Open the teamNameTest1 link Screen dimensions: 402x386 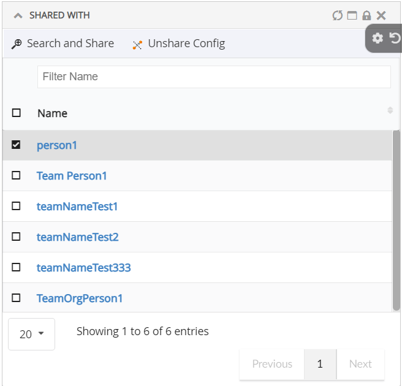tap(77, 206)
